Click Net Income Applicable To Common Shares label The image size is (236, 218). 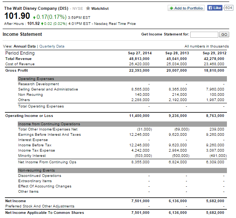point(45,213)
